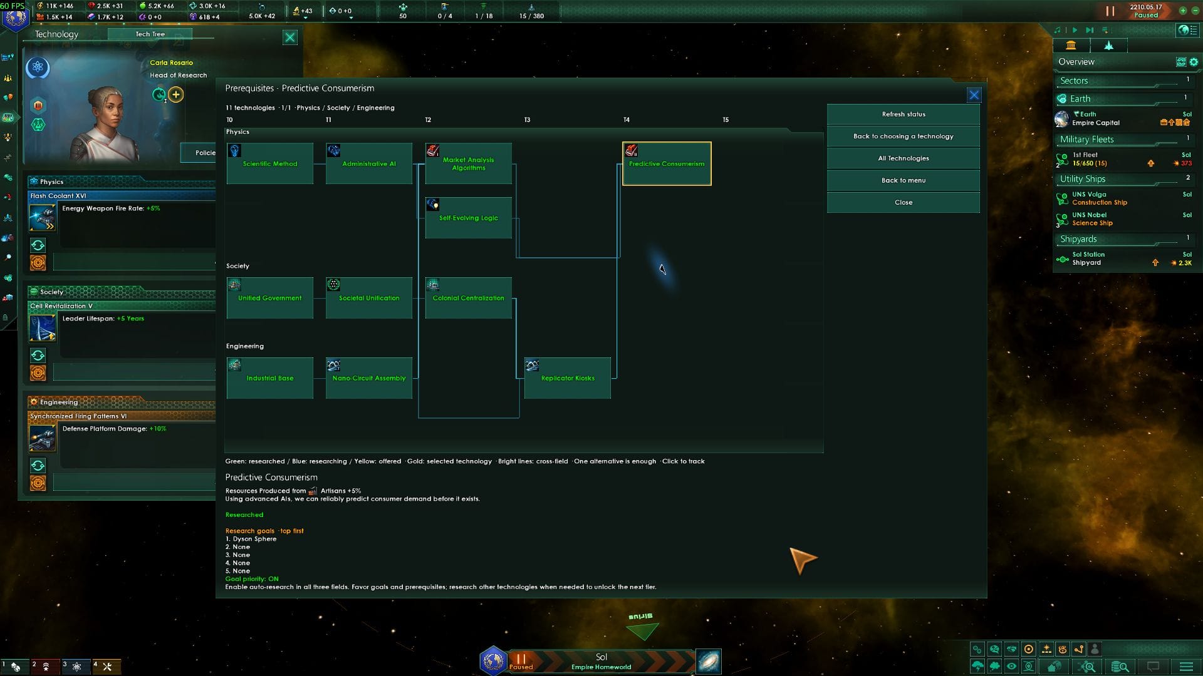Select the Predictive Consumerism gold node
Viewport: 1203px width, 676px height.
667,163
